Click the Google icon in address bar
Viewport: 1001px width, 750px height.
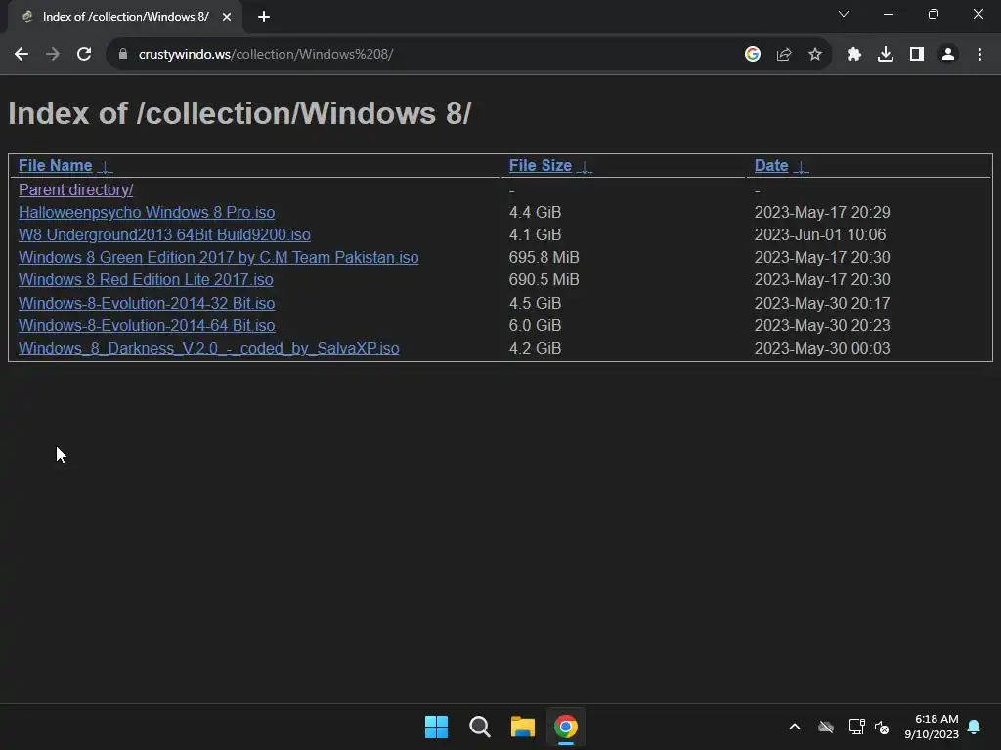tap(753, 55)
